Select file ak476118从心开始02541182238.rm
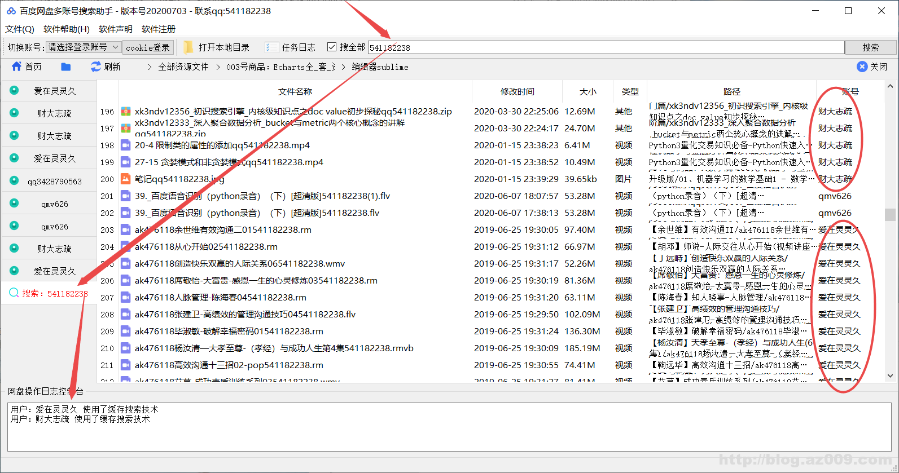 pos(206,247)
